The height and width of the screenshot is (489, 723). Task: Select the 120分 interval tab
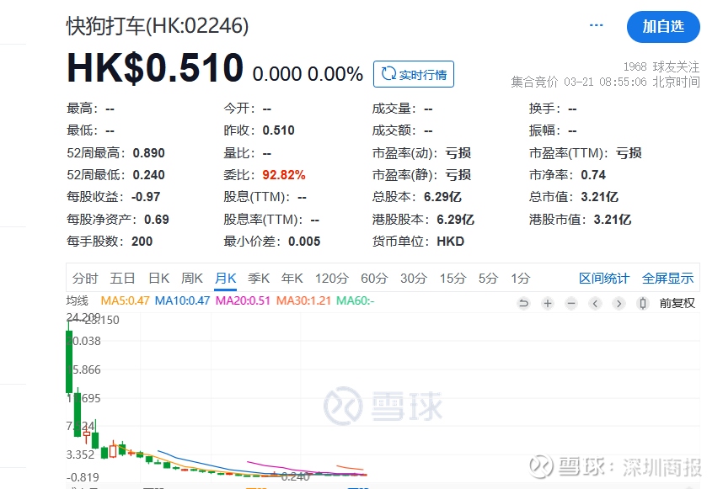click(x=331, y=278)
